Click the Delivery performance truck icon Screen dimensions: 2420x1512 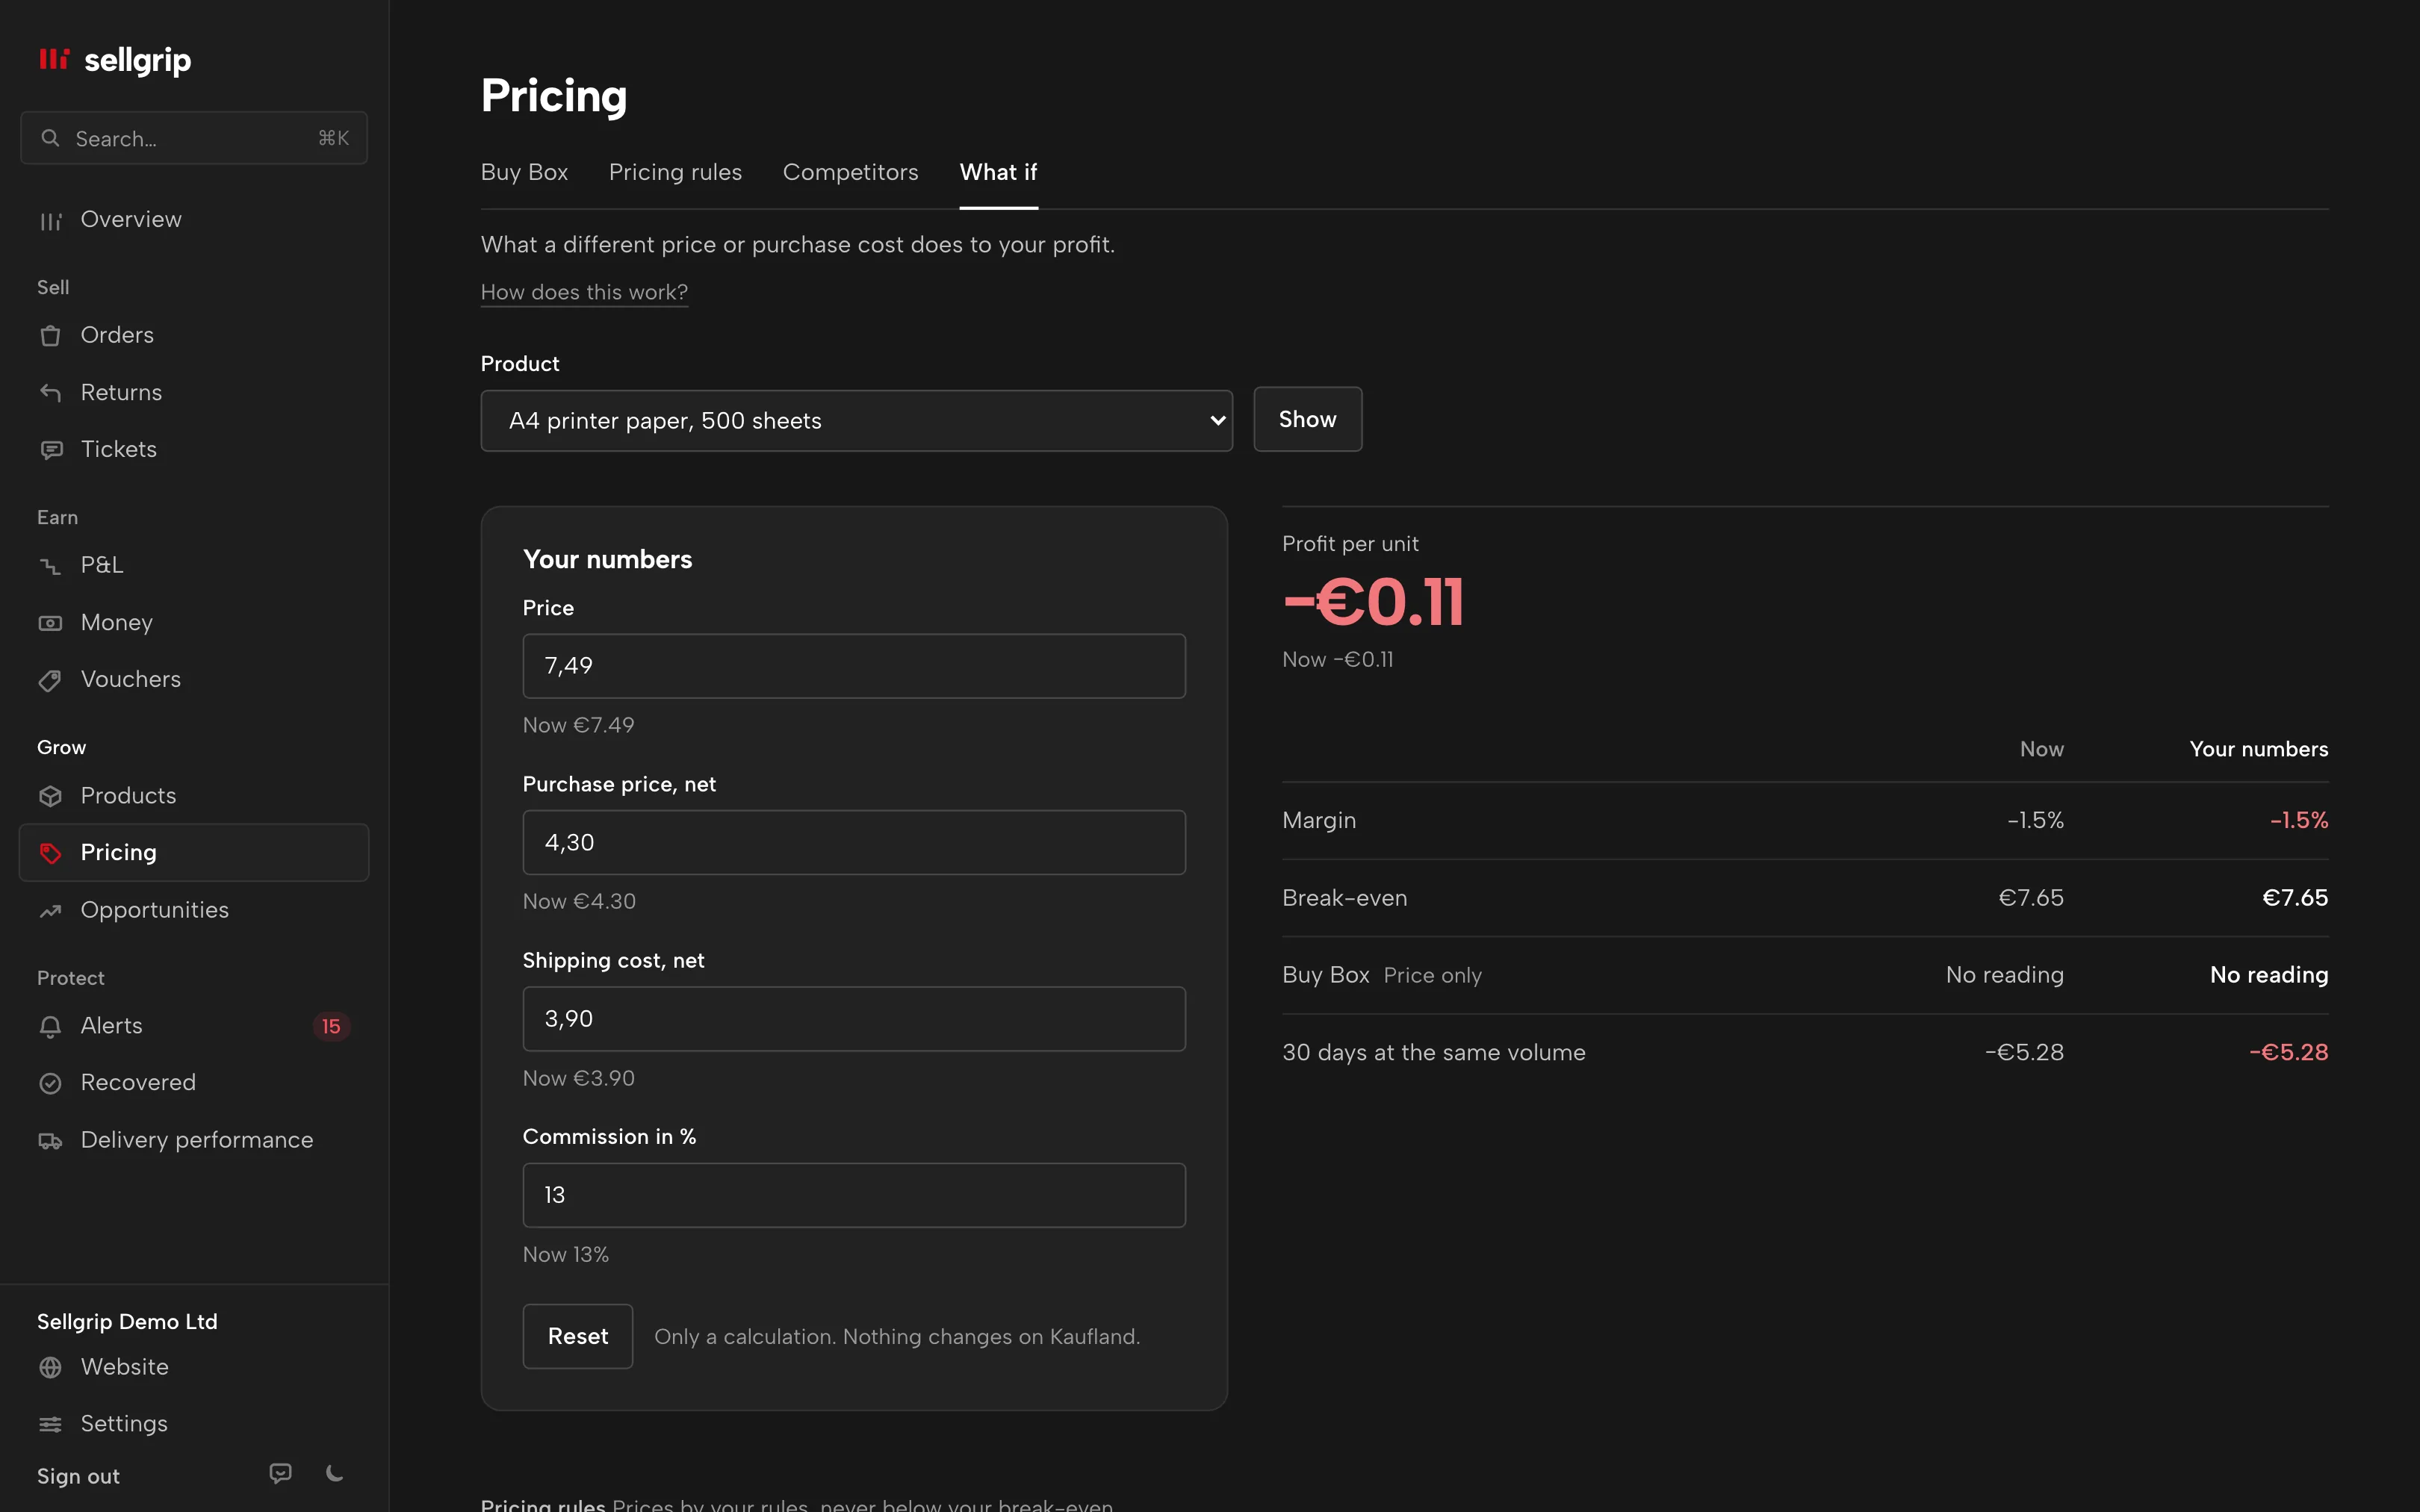[50, 1141]
